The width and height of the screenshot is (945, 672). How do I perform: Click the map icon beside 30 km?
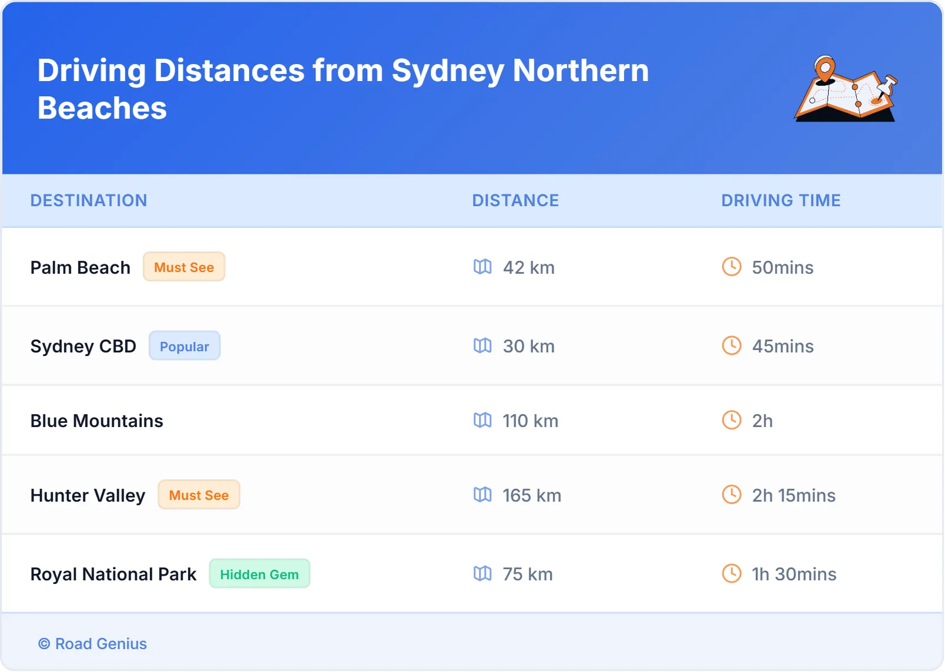tap(482, 345)
